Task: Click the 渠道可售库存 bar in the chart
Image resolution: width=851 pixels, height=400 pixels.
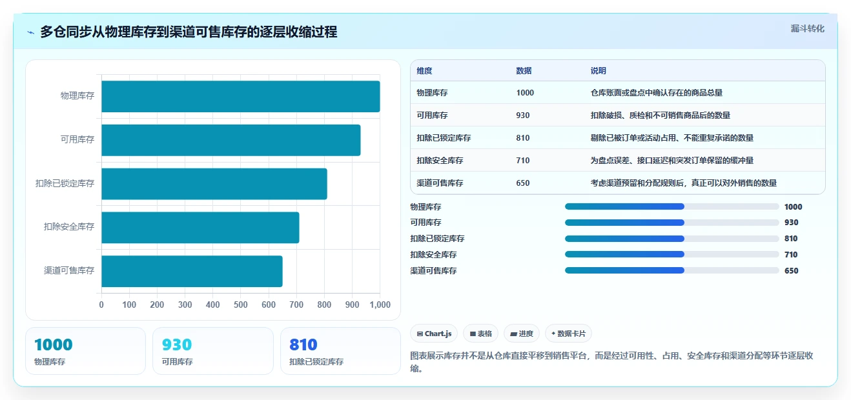Action: [x=192, y=271]
